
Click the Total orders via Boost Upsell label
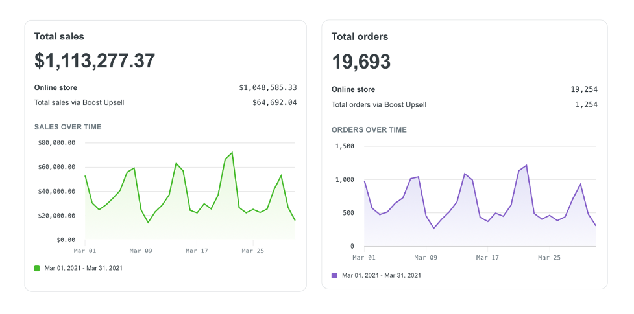coord(379,104)
